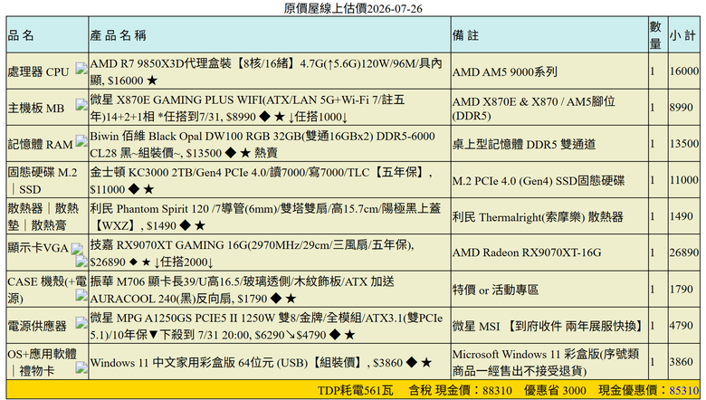Click subtotal 13500 in RAM row

click(684, 144)
